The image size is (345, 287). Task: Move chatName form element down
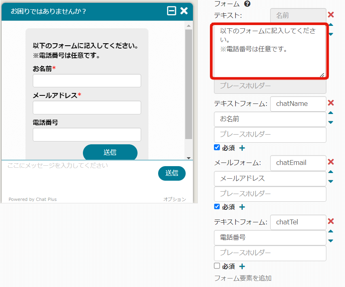pyautogui.click(x=331, y=122)
